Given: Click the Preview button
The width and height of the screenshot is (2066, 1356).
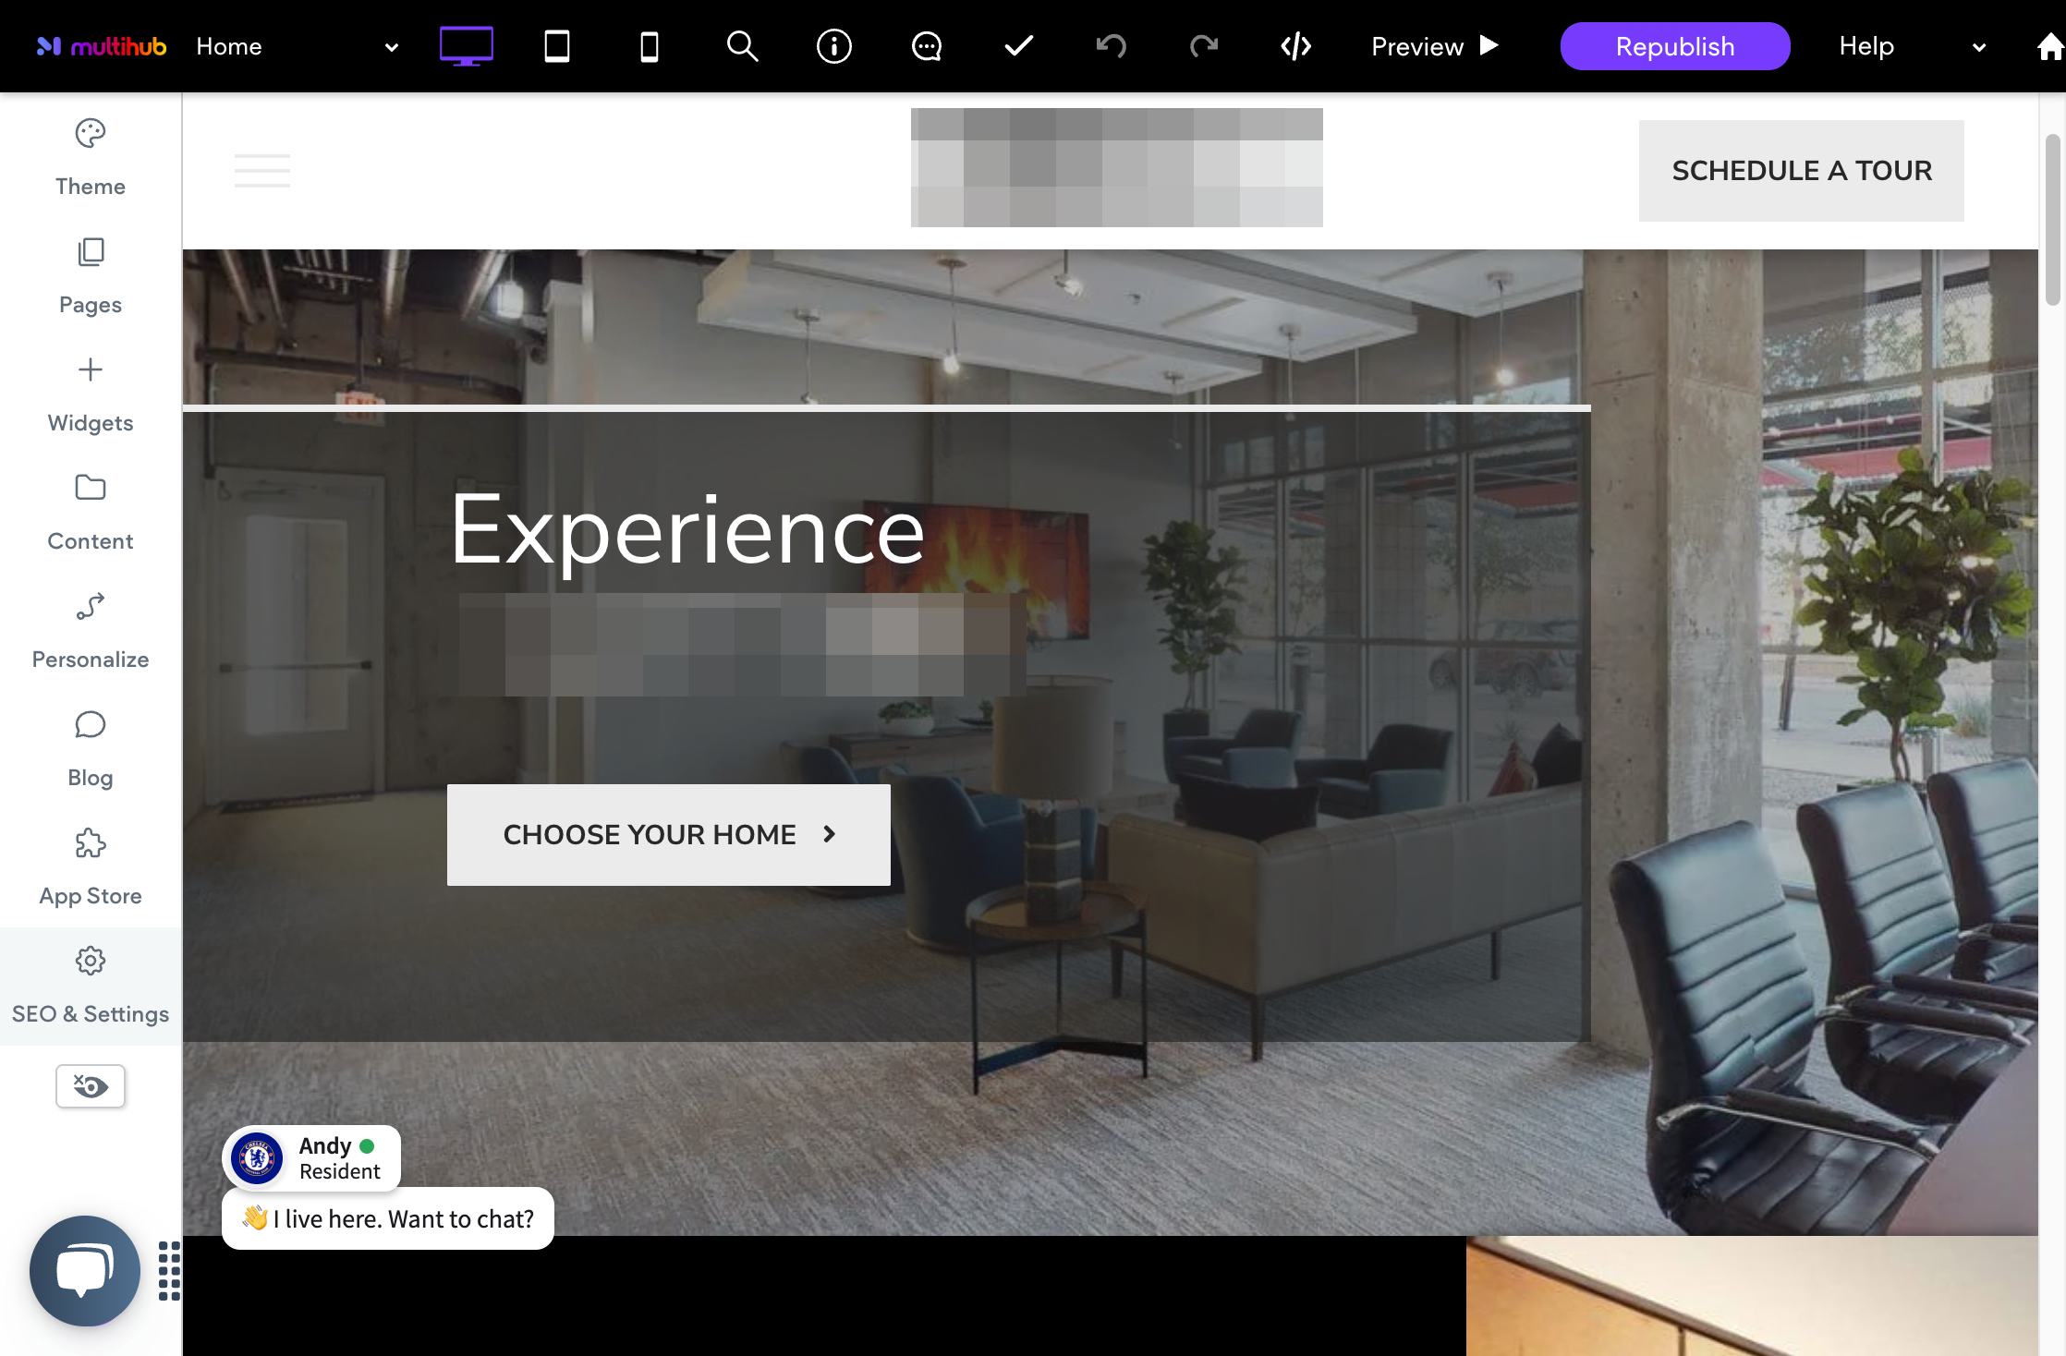Looking at the screenshot, I should click(1435, 46).
